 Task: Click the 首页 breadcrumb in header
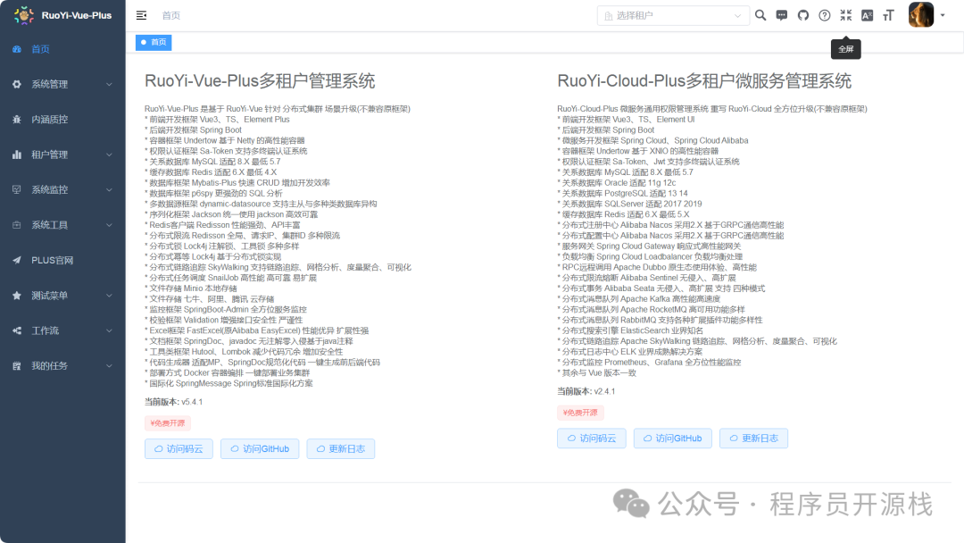click(x=170, y=15)
